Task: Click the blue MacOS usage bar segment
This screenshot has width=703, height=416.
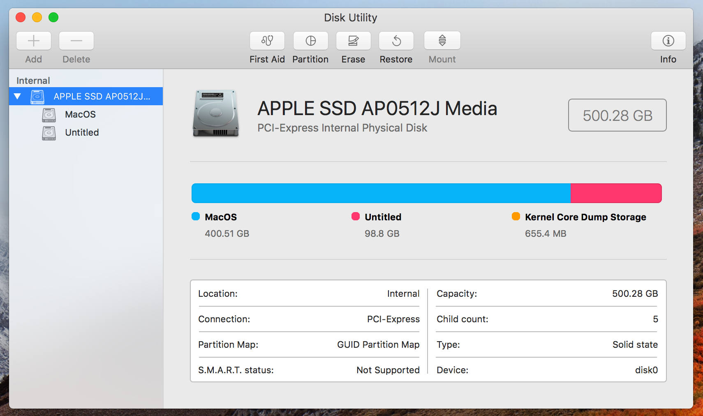Action: click(381, 193)
